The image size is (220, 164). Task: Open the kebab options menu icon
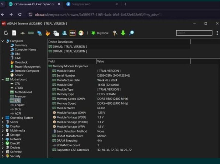point(217,33)
